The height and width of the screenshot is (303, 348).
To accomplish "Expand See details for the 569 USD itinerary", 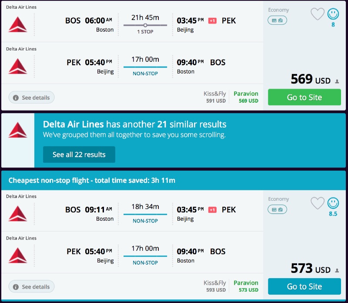I will (x=31, y=97).
